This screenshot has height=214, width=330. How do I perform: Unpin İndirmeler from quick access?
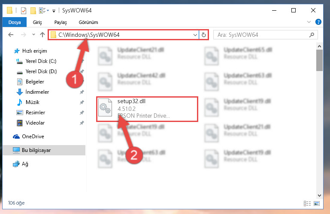click(82, 92)
